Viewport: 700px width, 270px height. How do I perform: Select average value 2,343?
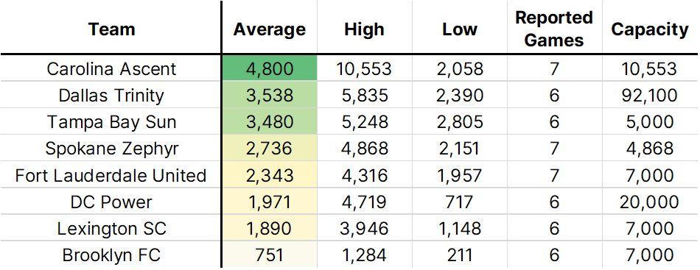(270, 176)
